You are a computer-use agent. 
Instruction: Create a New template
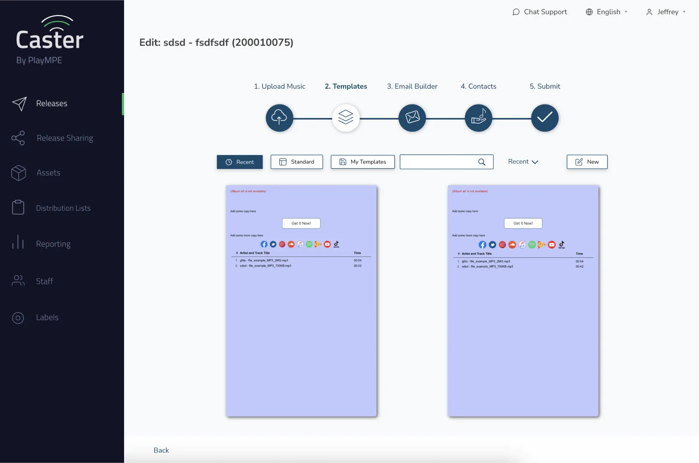coord(587,162)
